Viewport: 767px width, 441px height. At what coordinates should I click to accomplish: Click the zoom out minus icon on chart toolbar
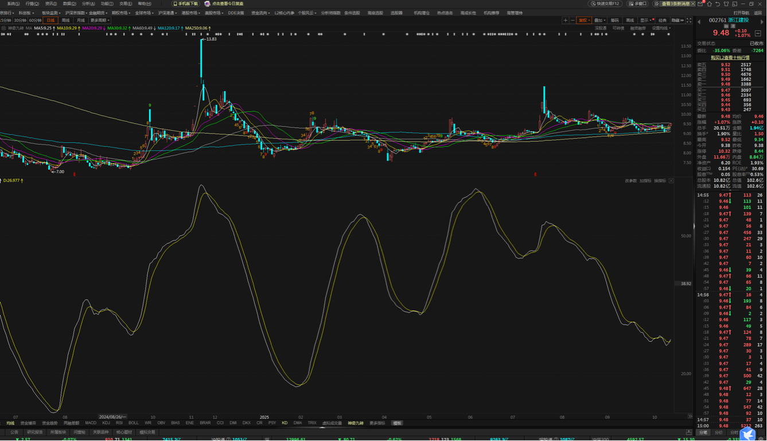[573, 20]
